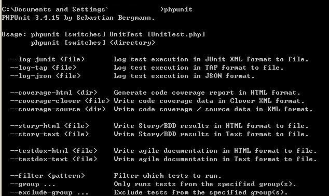Click the PHPUnit 3.4.15 version line
This screenshot has height=196, width=329.
[78, 18]
